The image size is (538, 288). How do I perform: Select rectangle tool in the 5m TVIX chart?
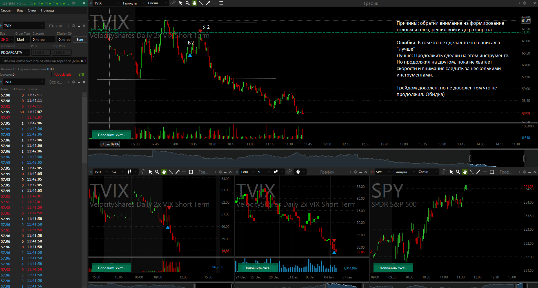191,172
